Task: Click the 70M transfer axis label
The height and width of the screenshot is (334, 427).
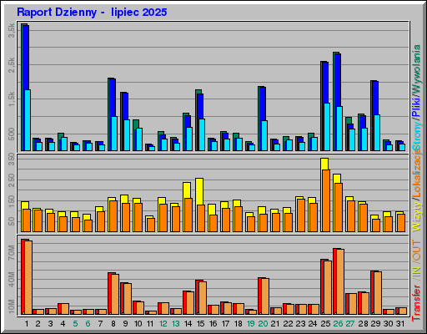Action: coord(12,253)
